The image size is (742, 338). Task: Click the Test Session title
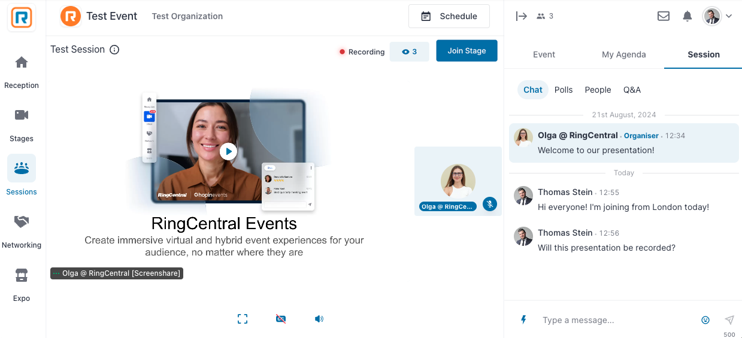[x=78, y=50]
